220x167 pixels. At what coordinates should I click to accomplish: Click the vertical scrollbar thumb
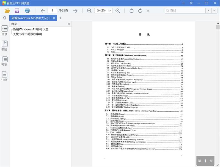pyautogui.click(x=218, y=27)
